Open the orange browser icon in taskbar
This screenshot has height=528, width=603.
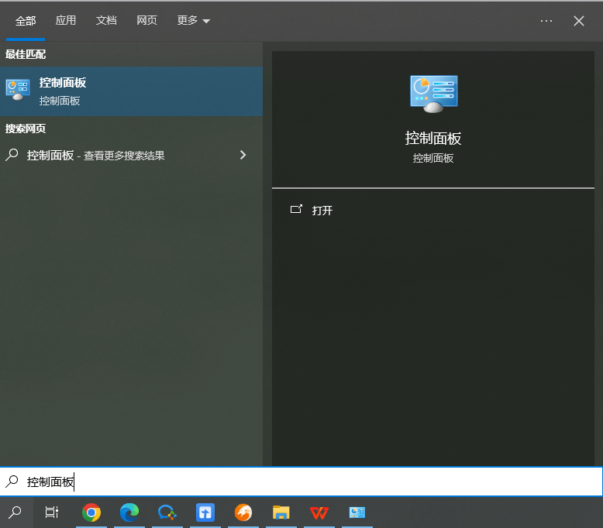click(x=243, y=513)
